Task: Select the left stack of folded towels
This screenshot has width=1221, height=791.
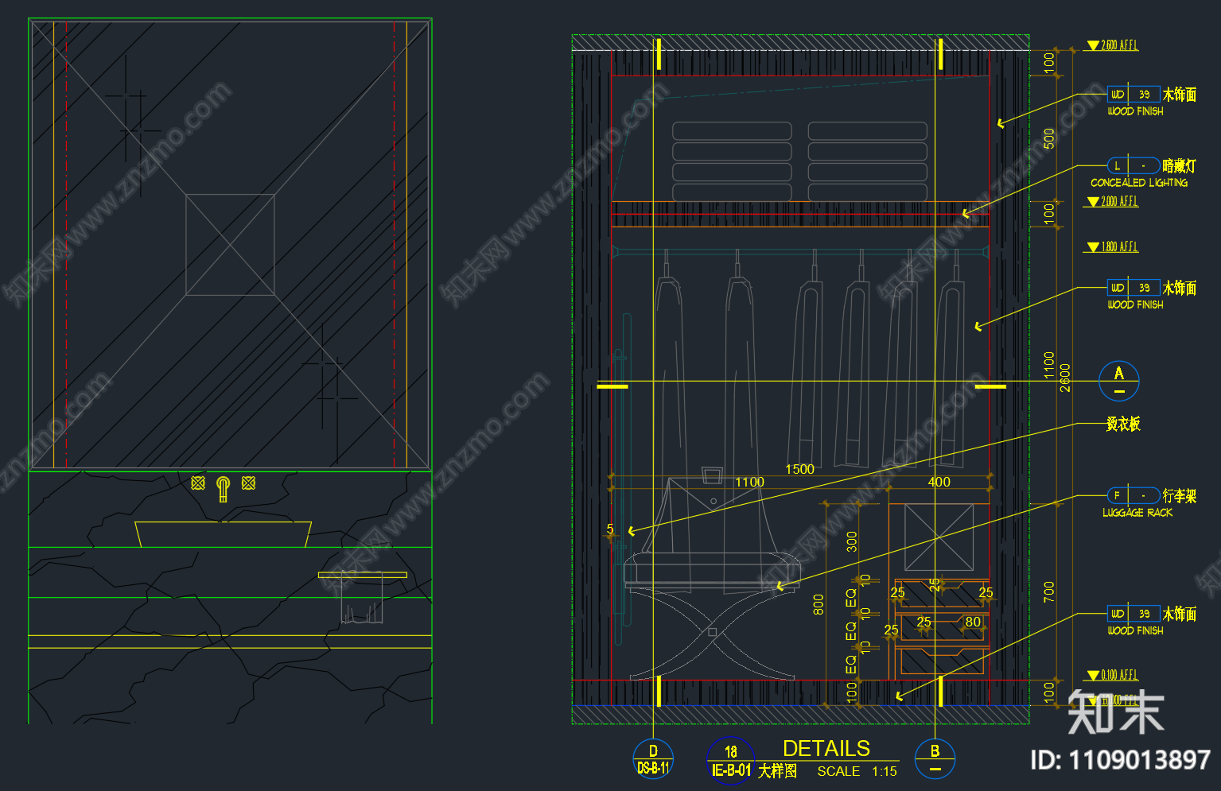Action: tap(732, 161)
